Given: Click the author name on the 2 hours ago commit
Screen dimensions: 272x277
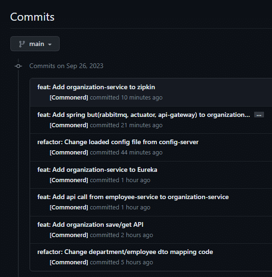Looking at the screenshot, I should click(x=69, y=235).
